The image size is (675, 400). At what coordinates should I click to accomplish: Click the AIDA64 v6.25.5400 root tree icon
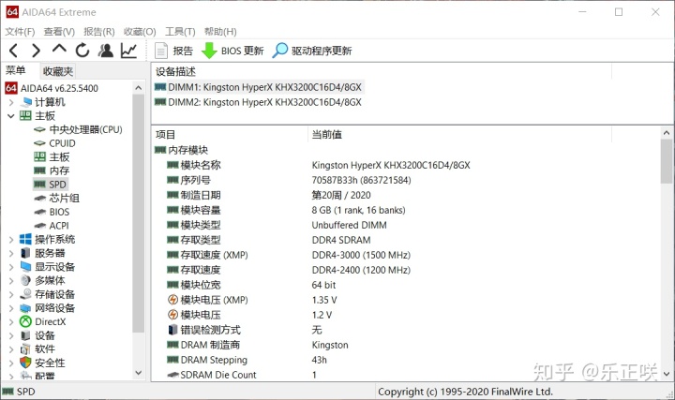11,88
